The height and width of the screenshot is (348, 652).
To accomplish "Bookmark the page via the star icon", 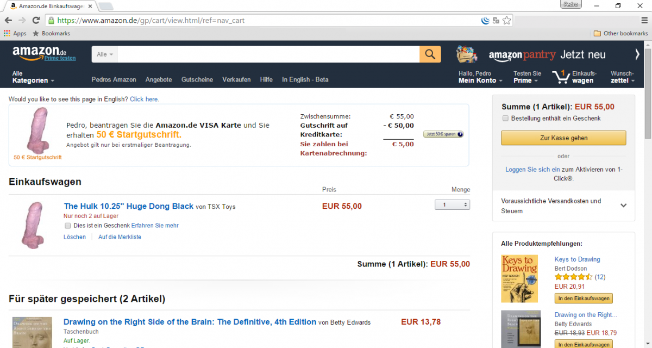I will click(506, 20).
